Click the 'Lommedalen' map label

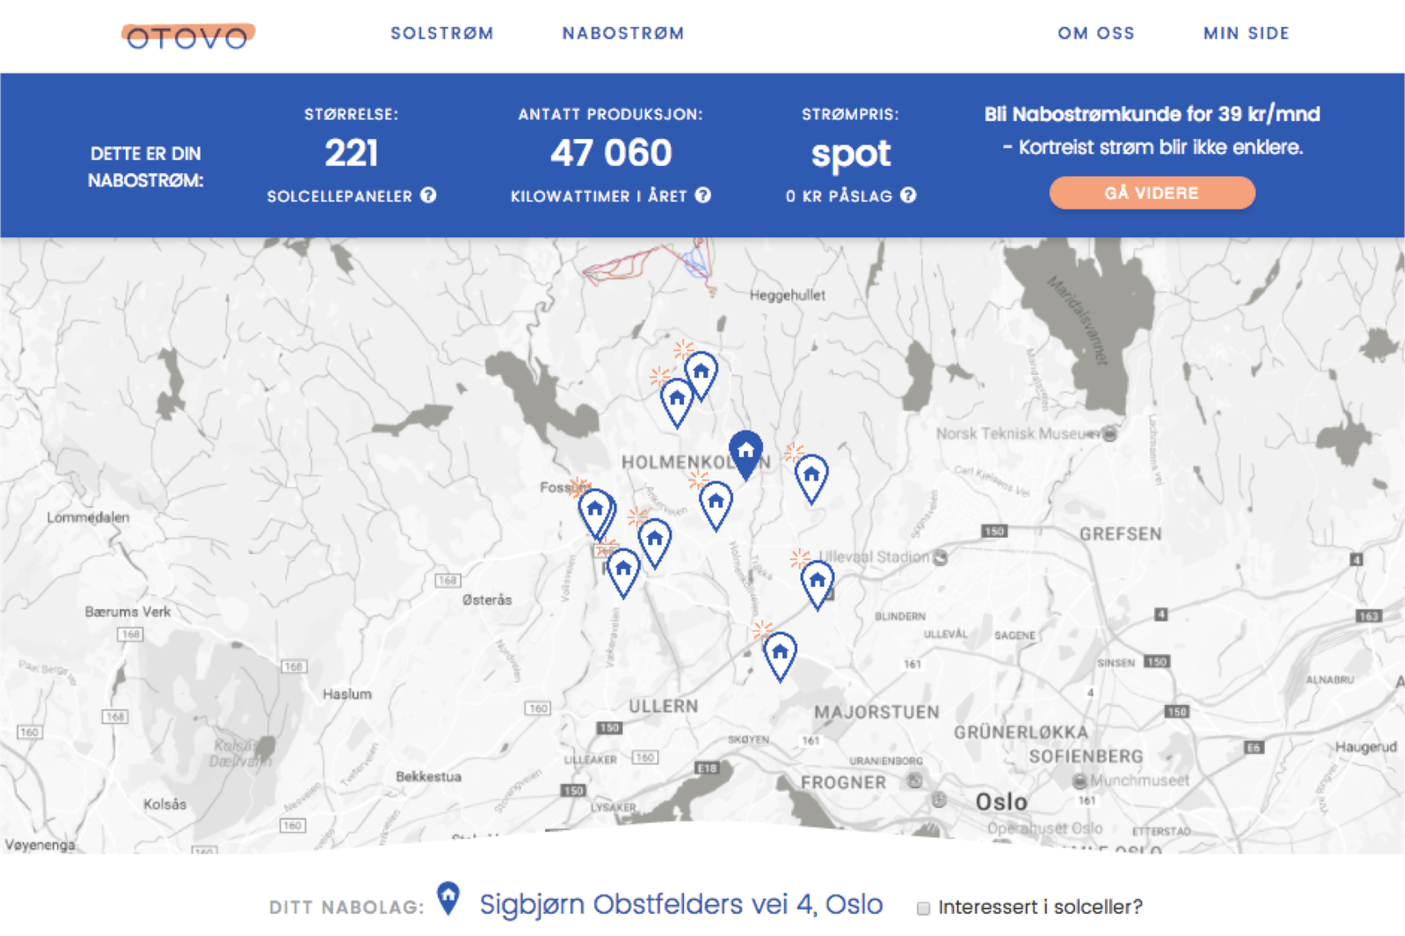point(88,517)
